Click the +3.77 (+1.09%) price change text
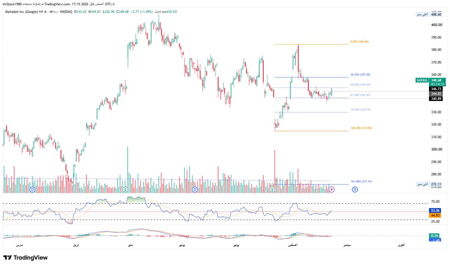 [x=141, y=12]
